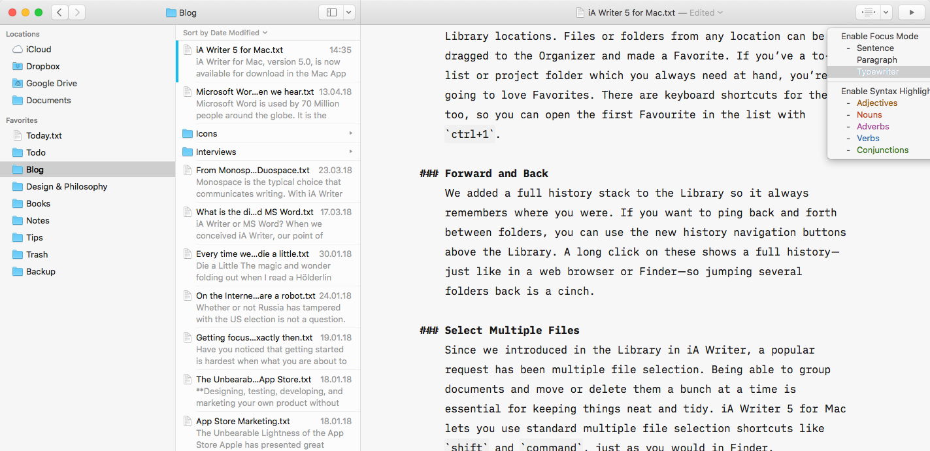Open the Sort by Date Modified dropdown
Image resolution: width=930 pixels, height=451 pixels.
click(x=225, y=33)
